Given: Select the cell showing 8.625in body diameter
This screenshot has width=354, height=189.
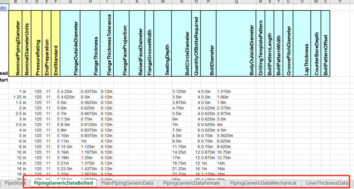Looking at the screenshot, I should tap(236, 146).
